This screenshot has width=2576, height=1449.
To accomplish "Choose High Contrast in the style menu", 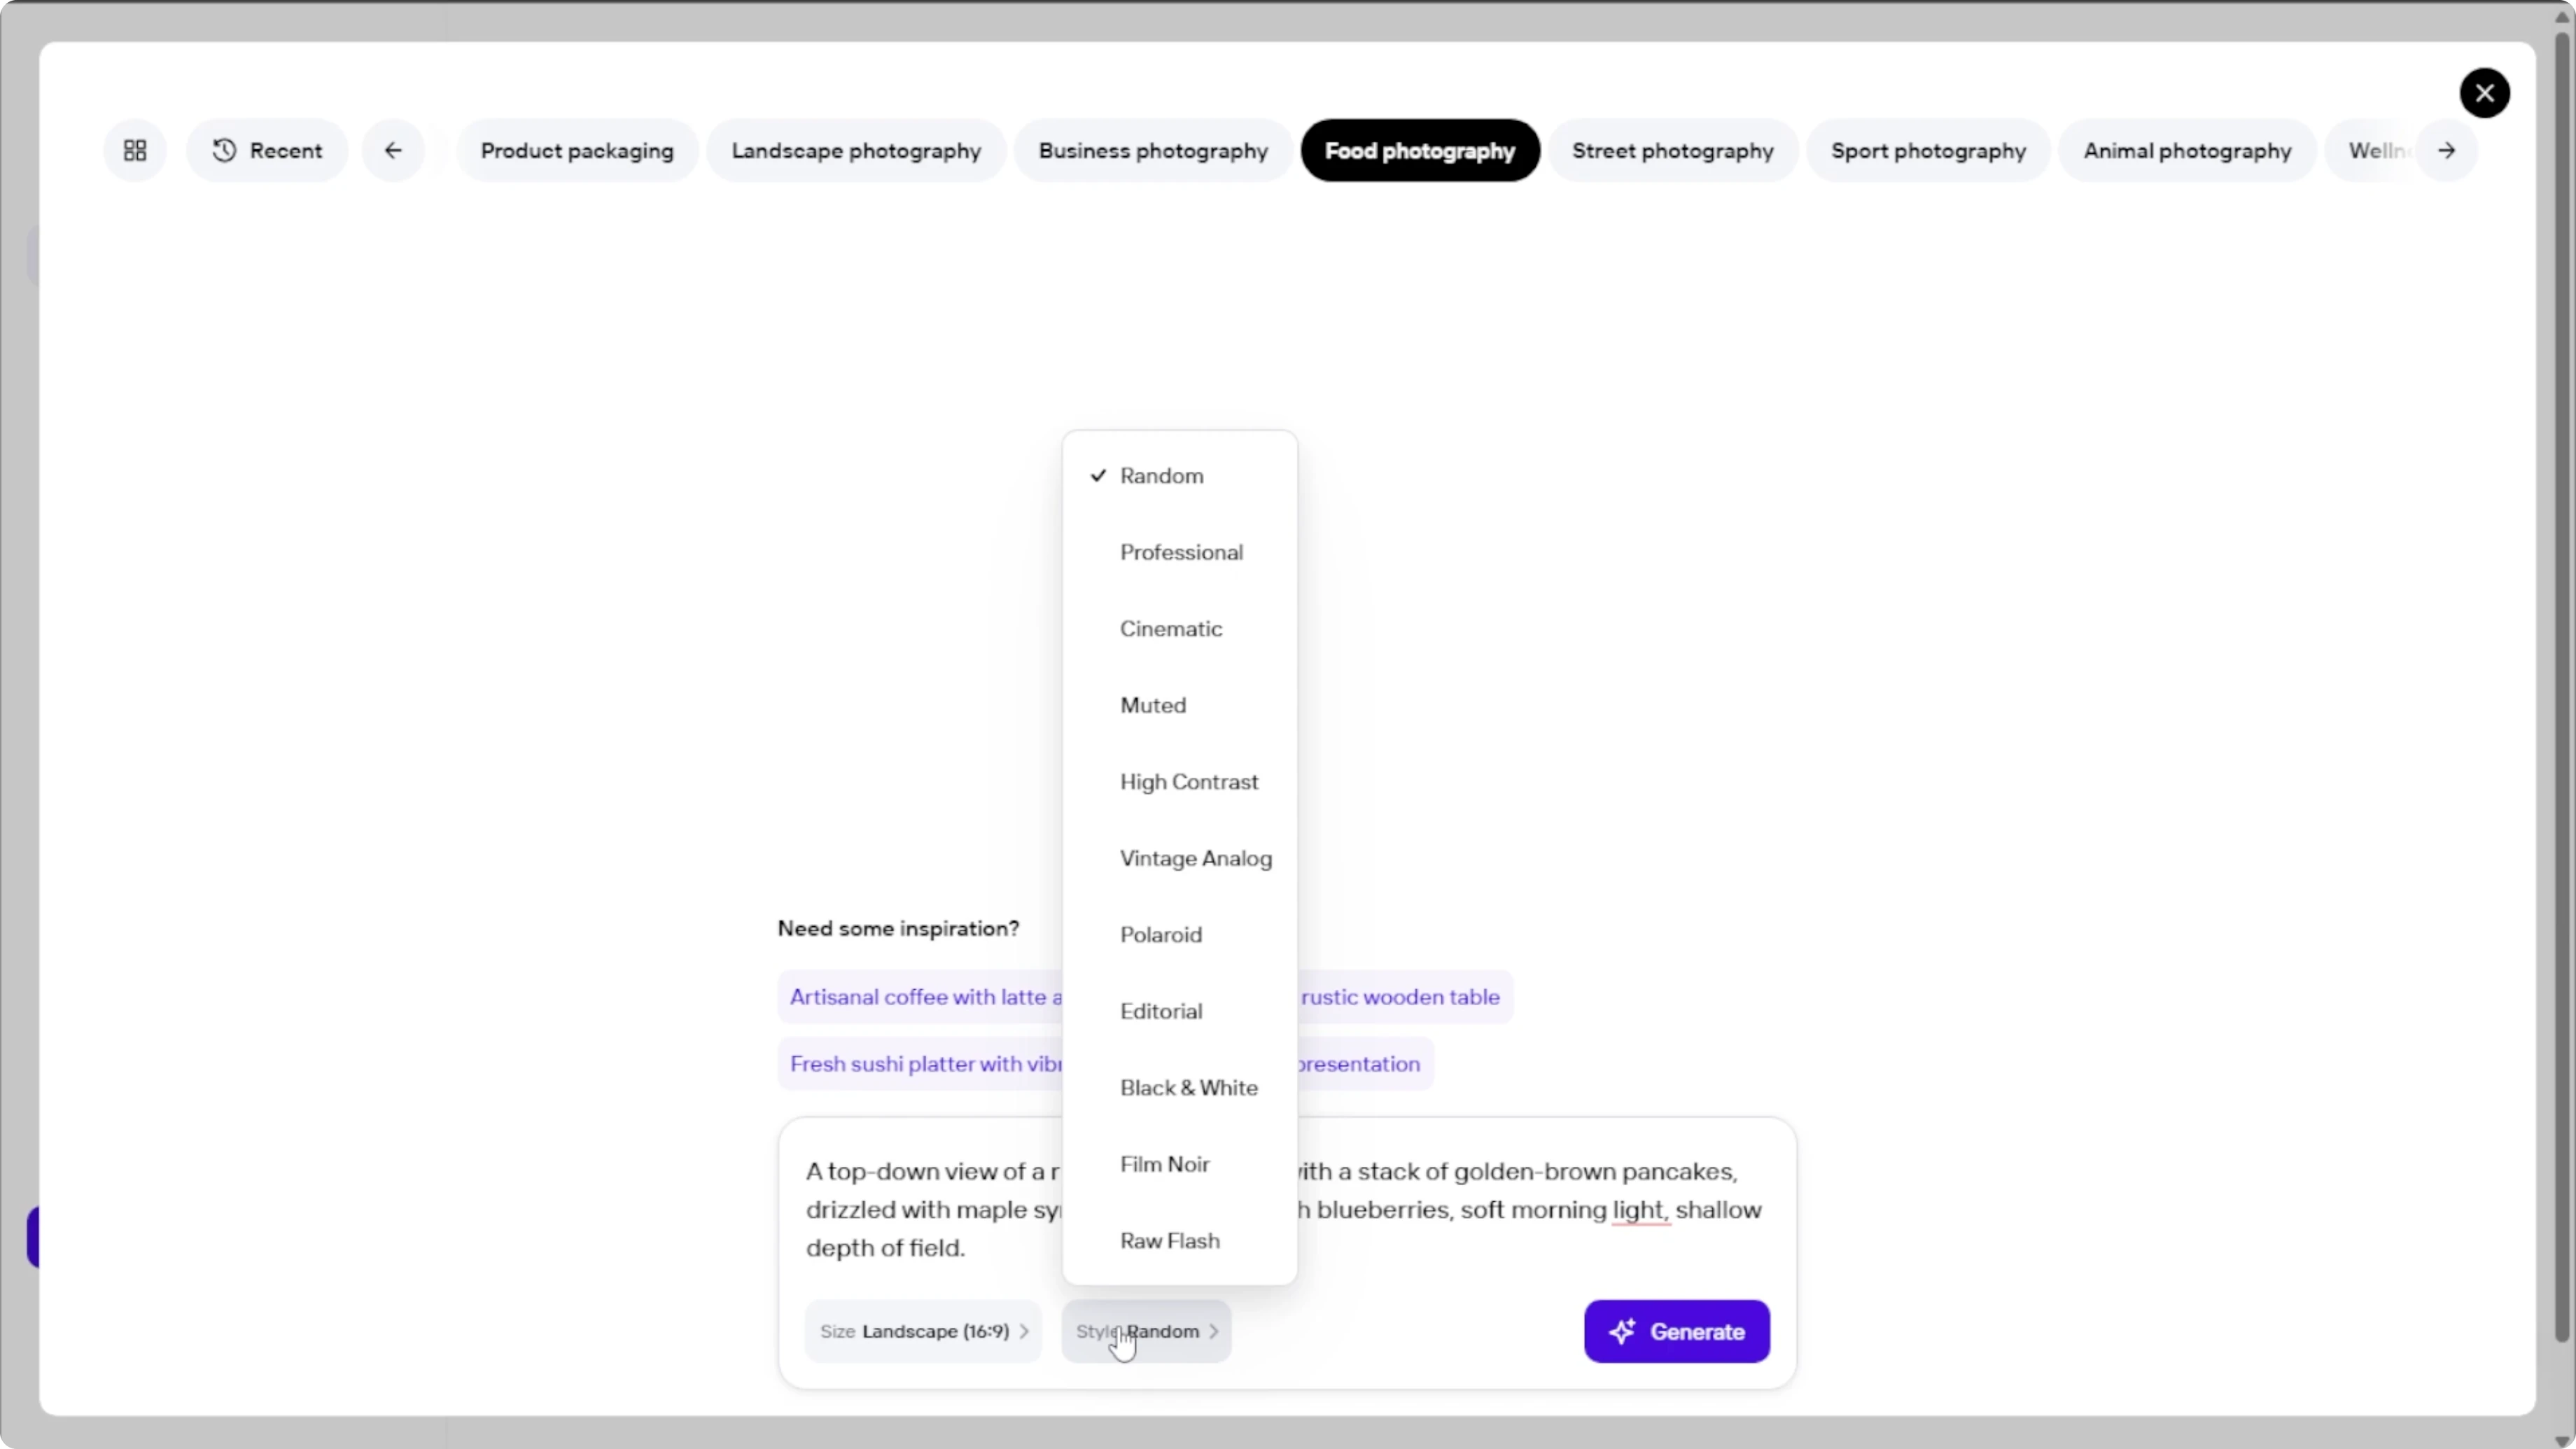I will point(1180,782).
